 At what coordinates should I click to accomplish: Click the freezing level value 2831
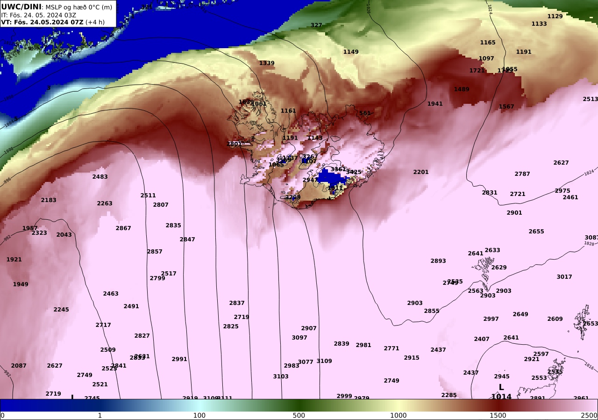490,193
